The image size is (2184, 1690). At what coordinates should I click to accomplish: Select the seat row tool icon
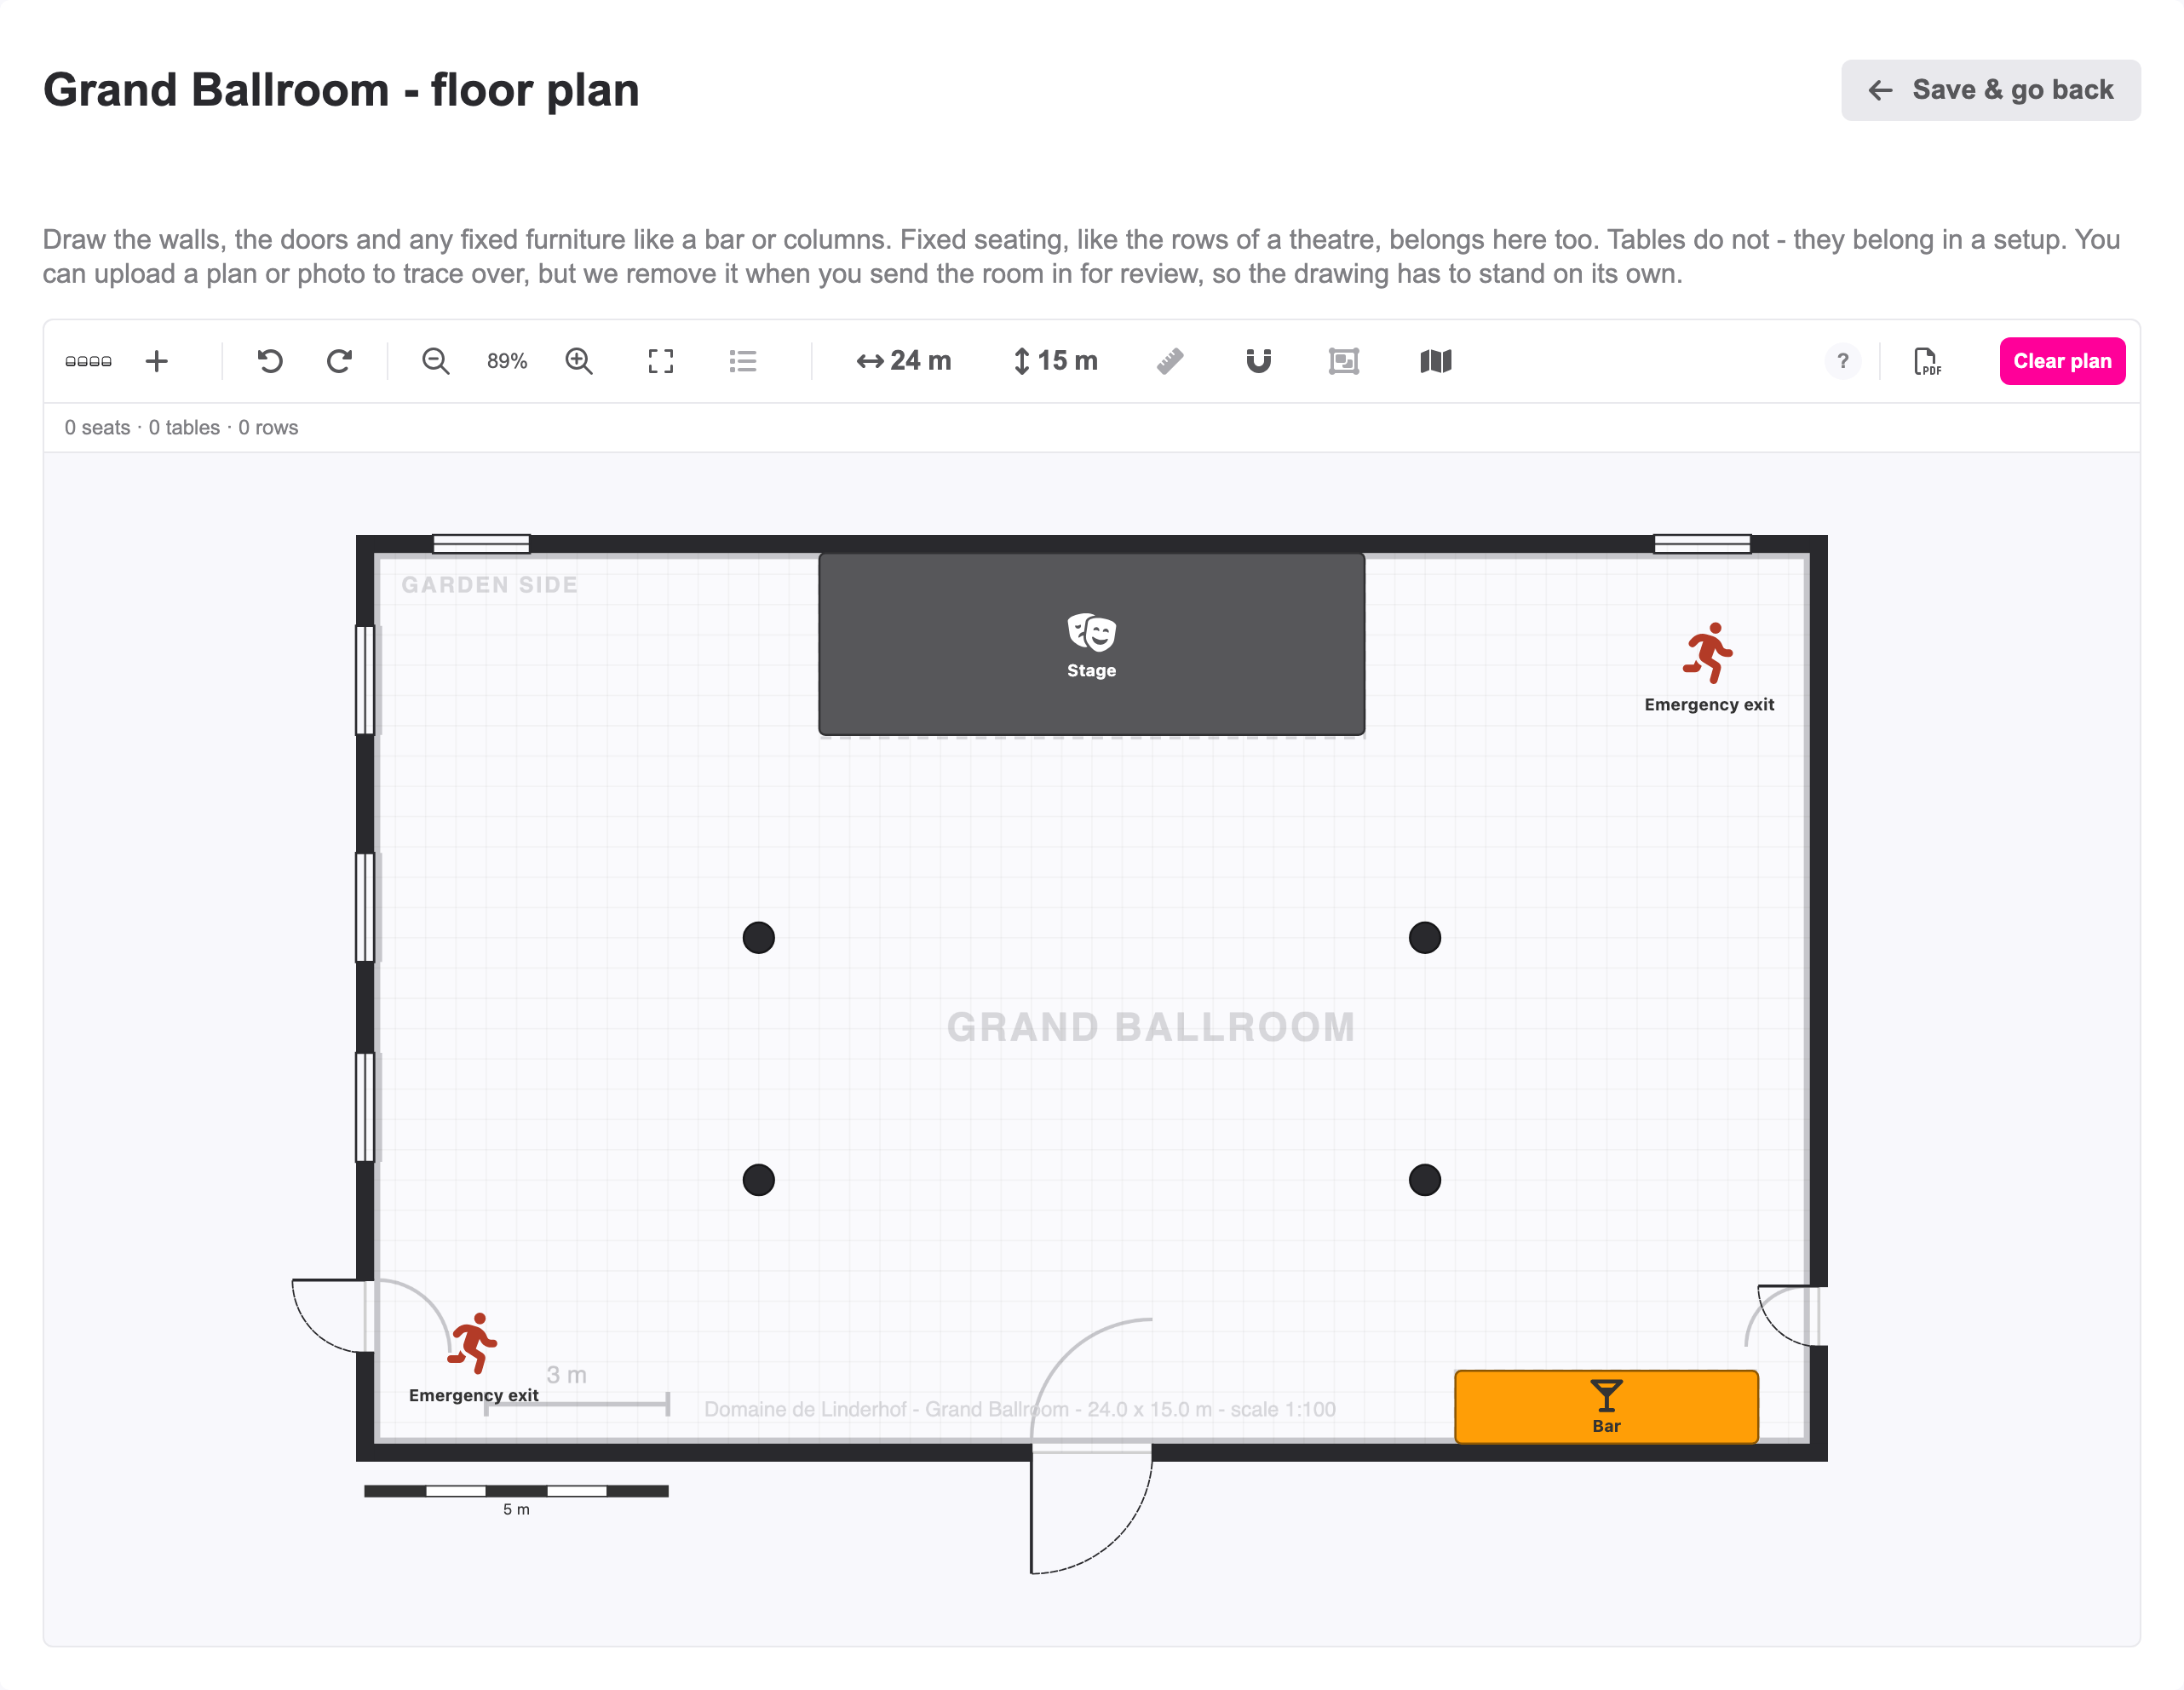88,361
